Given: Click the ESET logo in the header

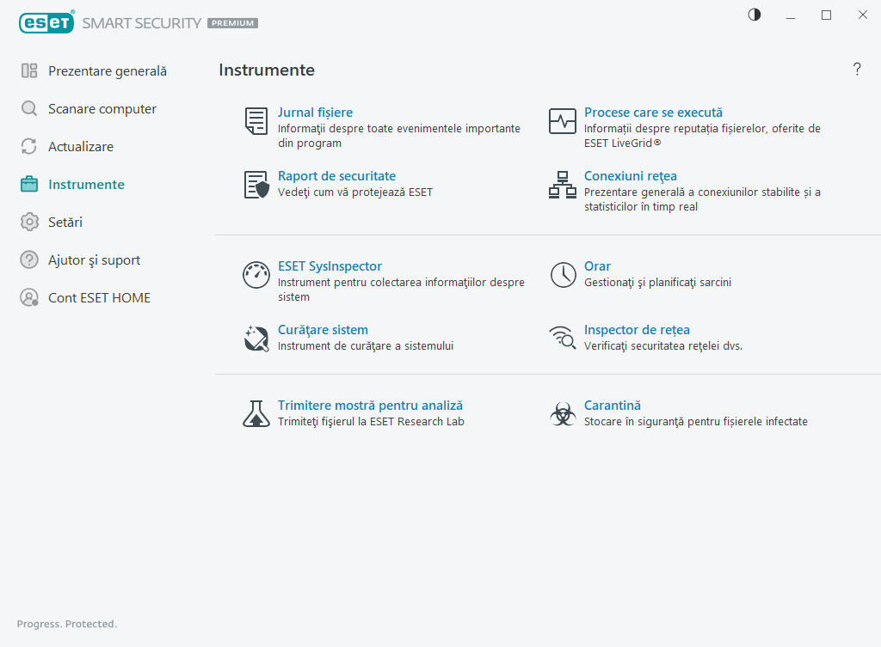Looking at the screenshot, I should pyautogui.click(x=46, y=23).
